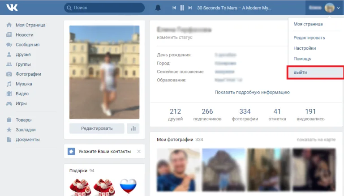
Task: Open Подарки 94 gifts header
Action: click(82, 170)
